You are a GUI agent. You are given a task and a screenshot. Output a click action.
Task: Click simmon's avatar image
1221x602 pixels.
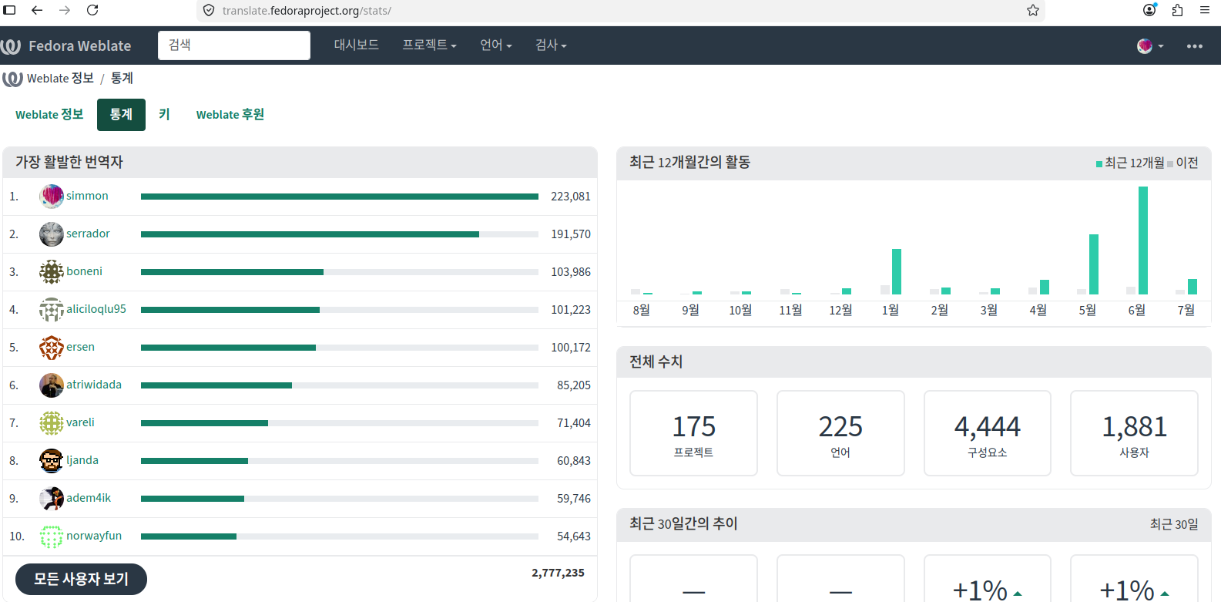click(52, 197)
